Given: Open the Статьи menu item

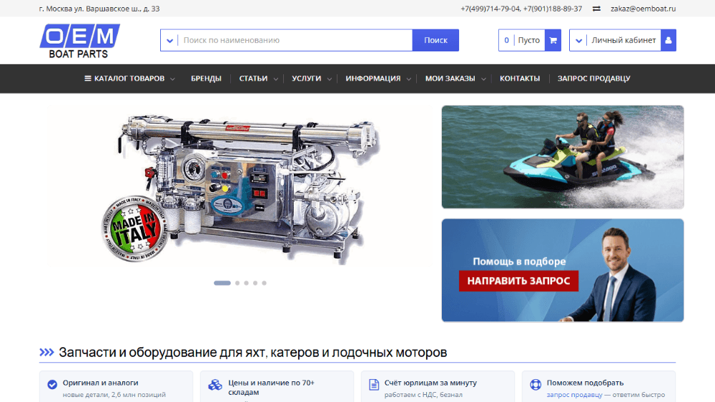Looking at the screenshot, I should coord(253,79).
